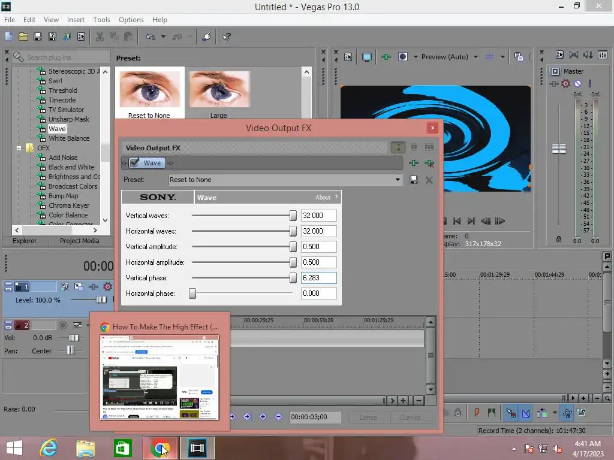614x460 pixels.
Task: Click the Horizontal amplitude value field
Action: tap(319, 262)
